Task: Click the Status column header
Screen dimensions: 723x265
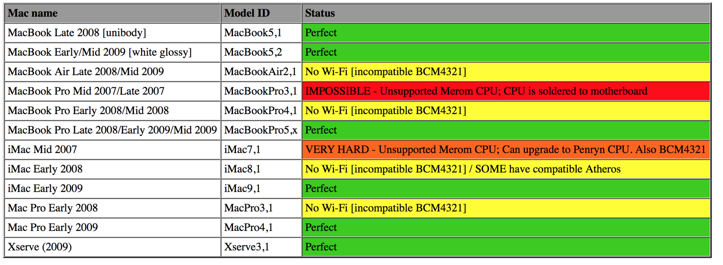Action: click(x=506, y=13)
